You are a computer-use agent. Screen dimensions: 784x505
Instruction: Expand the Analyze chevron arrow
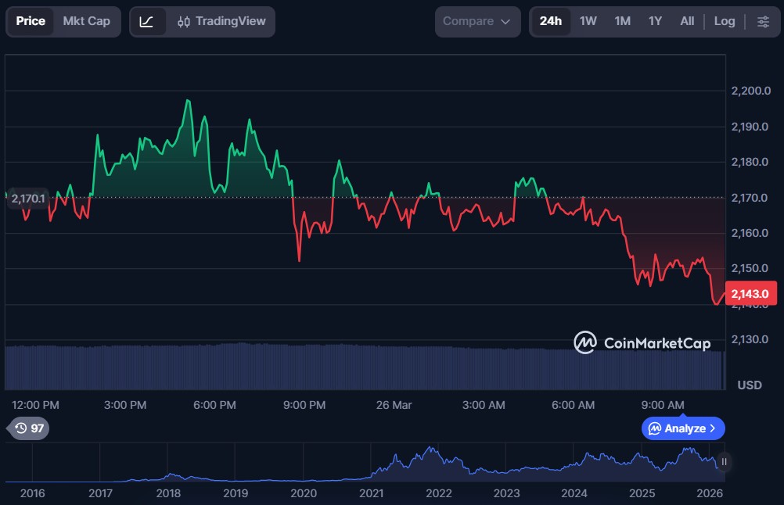[713, 428]
